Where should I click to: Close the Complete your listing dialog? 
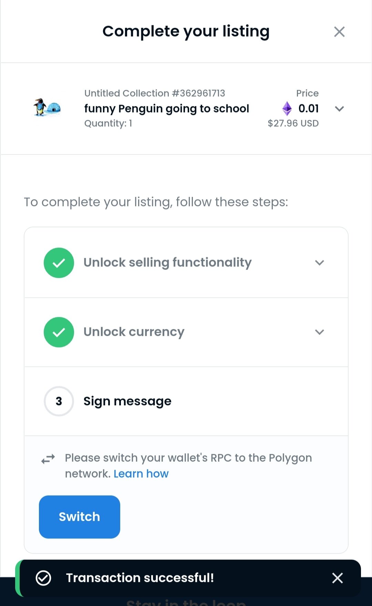click(339, 32)
